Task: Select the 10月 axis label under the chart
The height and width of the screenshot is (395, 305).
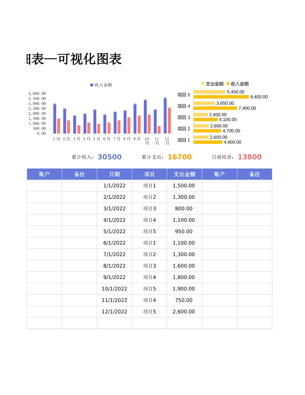Action: (x=146, y=140)
